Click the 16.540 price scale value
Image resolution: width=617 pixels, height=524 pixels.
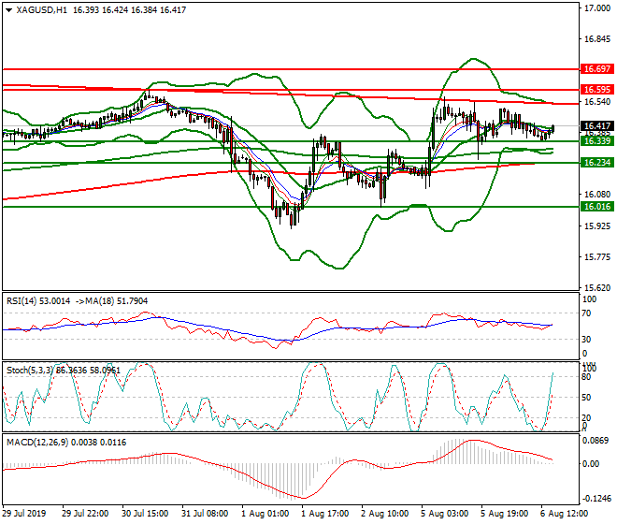click(x=597, y=102)
